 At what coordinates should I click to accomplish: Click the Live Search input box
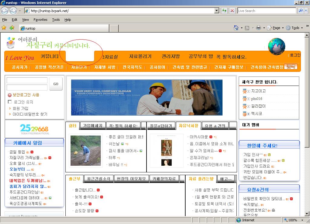point(266,11)
